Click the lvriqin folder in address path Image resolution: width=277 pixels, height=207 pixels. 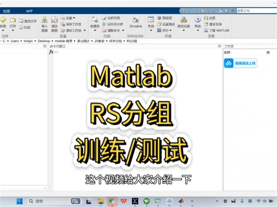click(28, 41)
